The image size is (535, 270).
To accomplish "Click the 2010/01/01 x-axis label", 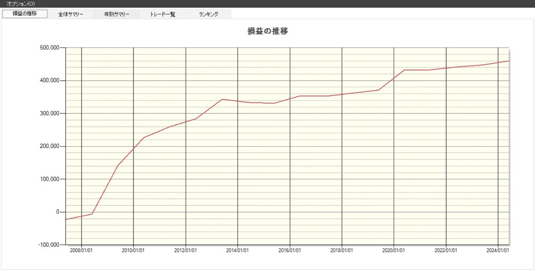I will coord(133,250).
